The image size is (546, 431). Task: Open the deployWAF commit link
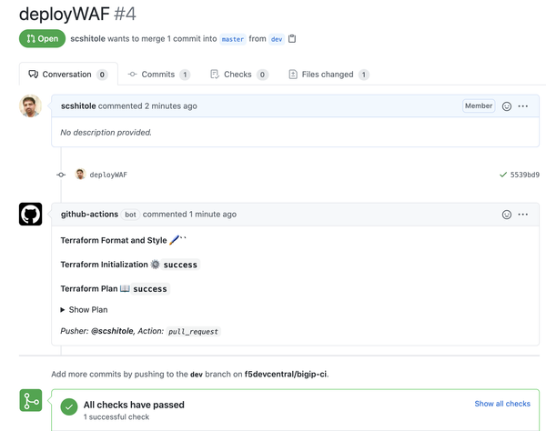coord(108,175)
